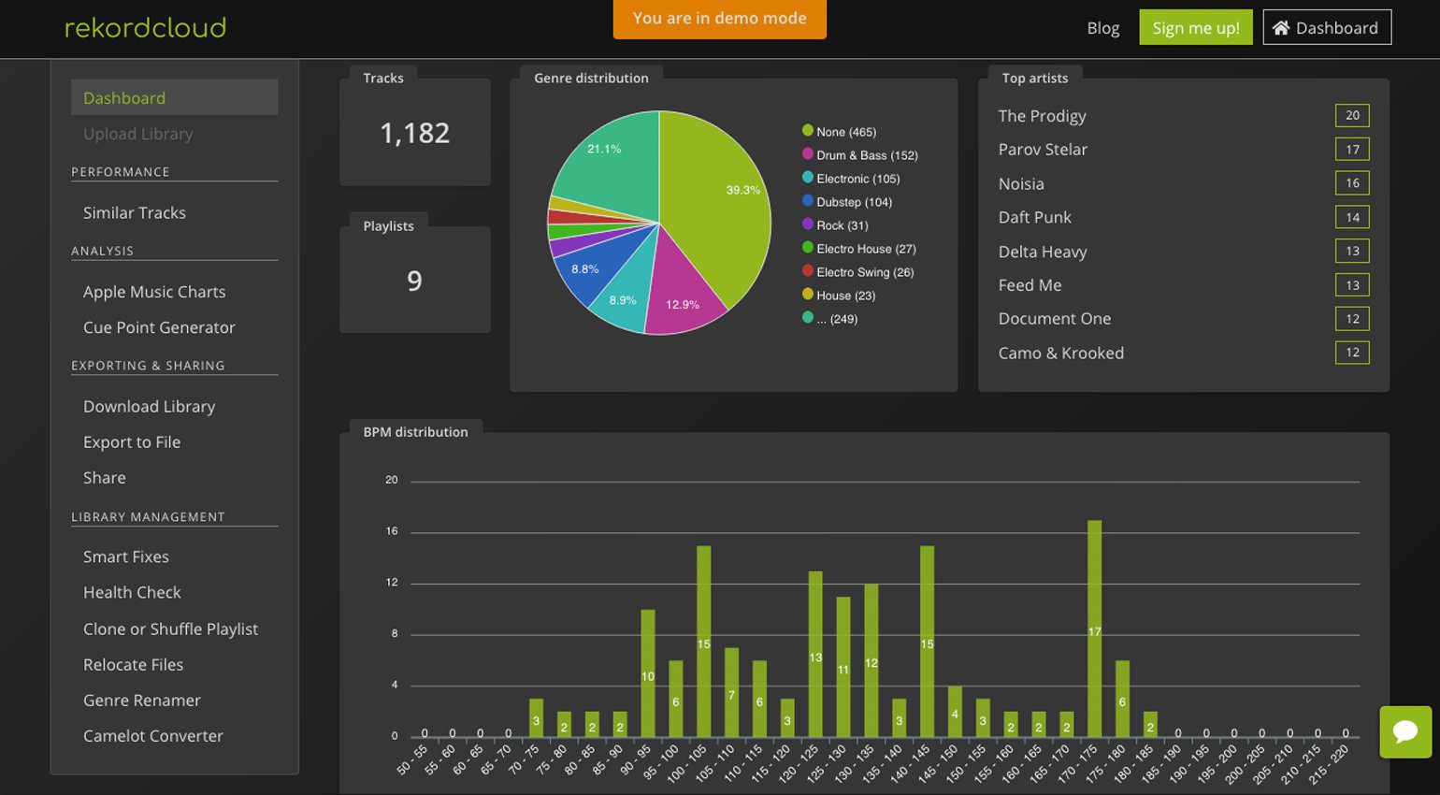The image size is (1440, 795).
Task: Select Parov Stelar in Top artists
Action: coord(1043,150)
